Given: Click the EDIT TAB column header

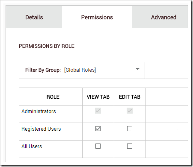Looking at the screenshot, I should point(130,97).
